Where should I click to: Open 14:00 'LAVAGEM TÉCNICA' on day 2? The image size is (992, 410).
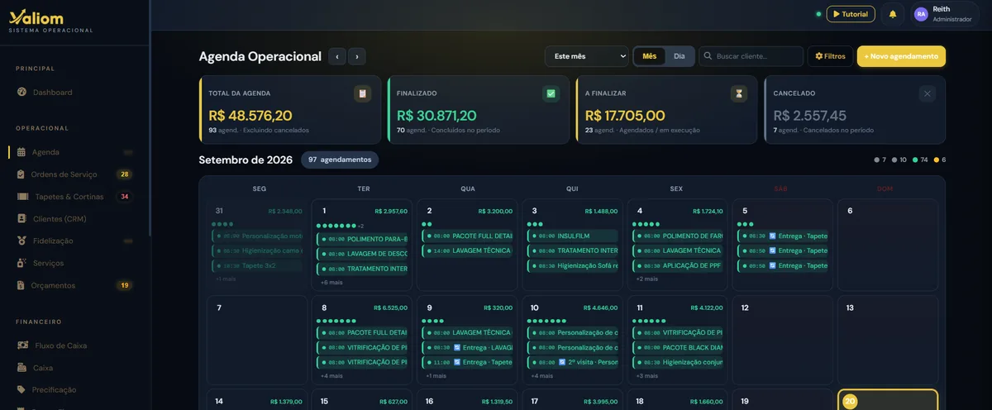pyautogui.click(x=467, y=250)
